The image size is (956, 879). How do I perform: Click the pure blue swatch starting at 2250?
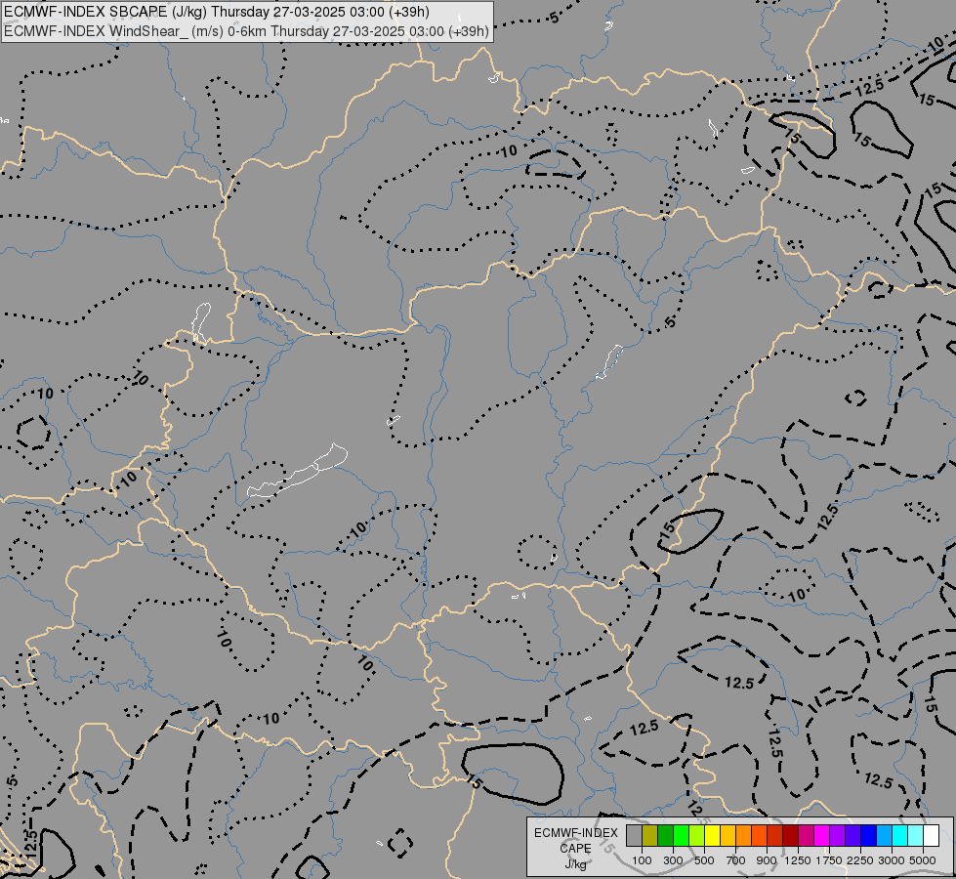click(x=869, y=835)
